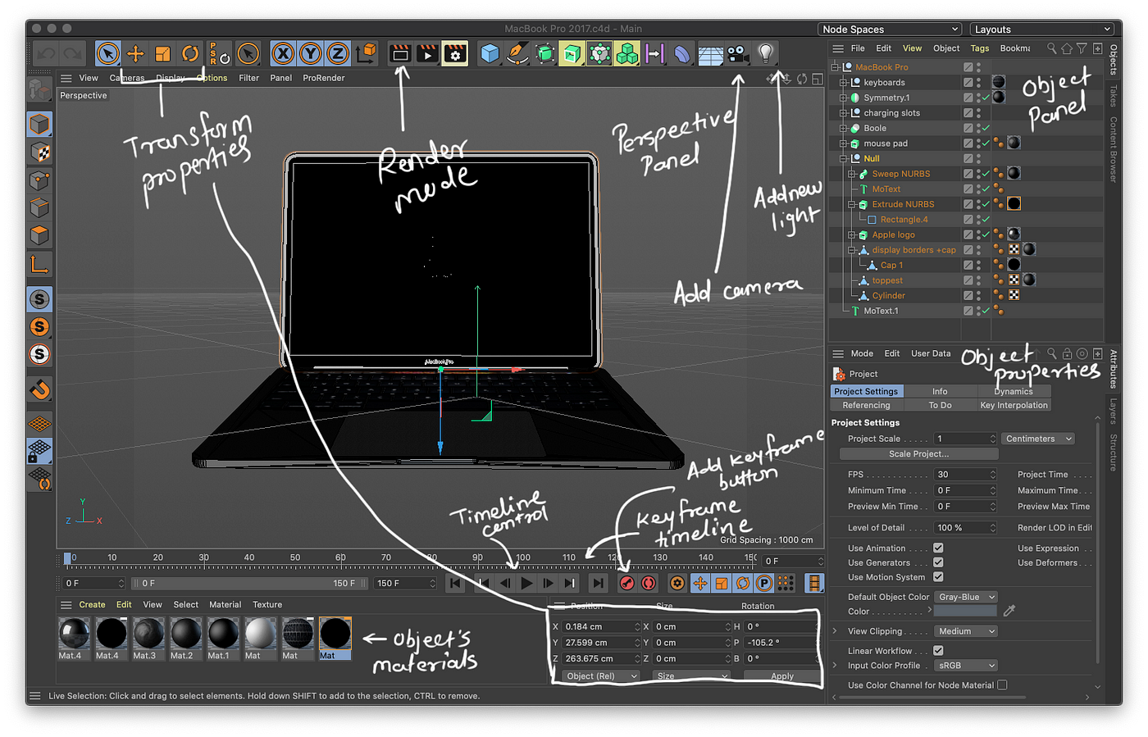Click the Record Active Objects keyframe button
The height and width of the screenshot is (737, 1148).
point(627,583)
